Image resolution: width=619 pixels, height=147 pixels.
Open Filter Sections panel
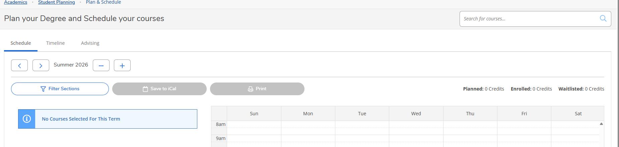60,89
